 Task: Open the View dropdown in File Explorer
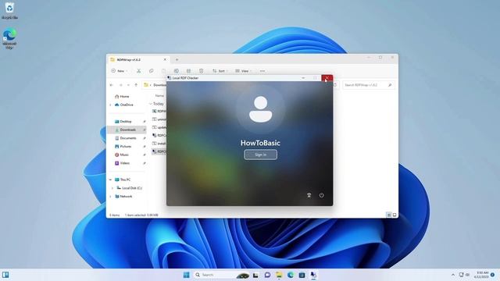[244, 71]
